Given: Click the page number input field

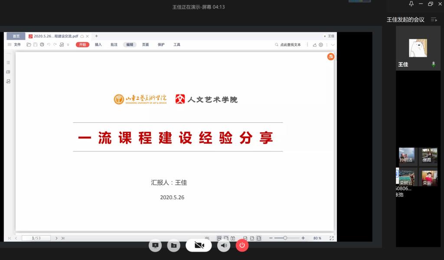Looking at the screenshot, I should tap(36, 238).
